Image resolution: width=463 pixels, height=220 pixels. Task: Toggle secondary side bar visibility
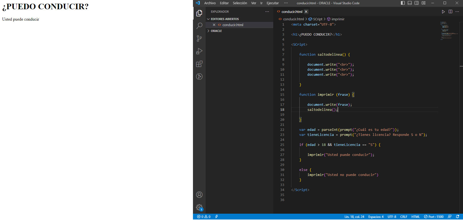coord(417,3)
